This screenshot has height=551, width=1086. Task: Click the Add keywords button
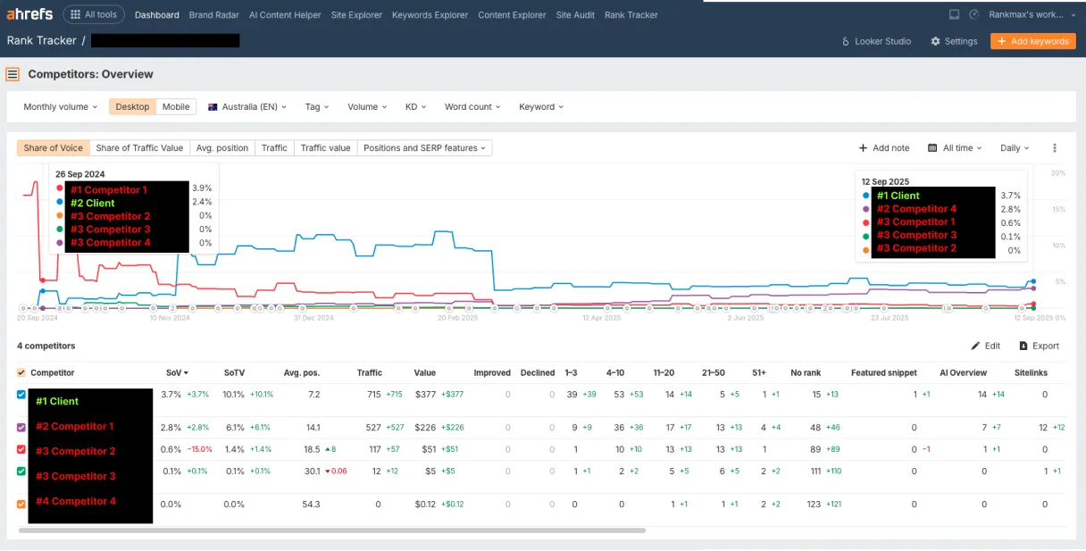coord(1032,41)
